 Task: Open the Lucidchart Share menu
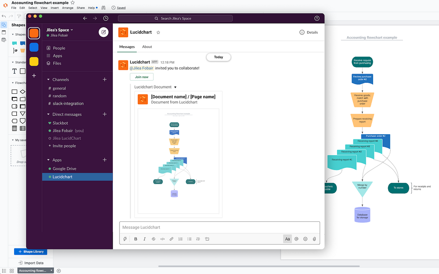[x=81, y=8]
